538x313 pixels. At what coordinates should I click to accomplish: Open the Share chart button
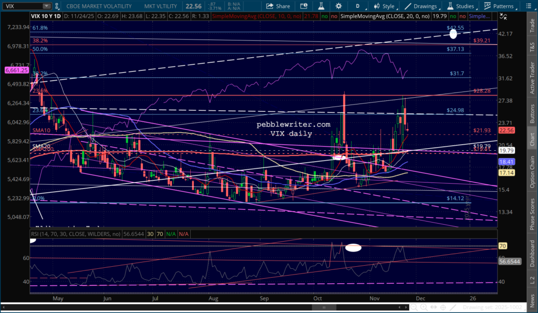(278, 6)
